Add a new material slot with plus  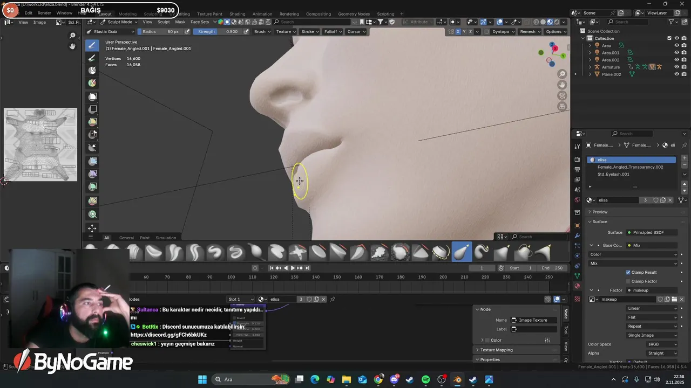(685, 158)
